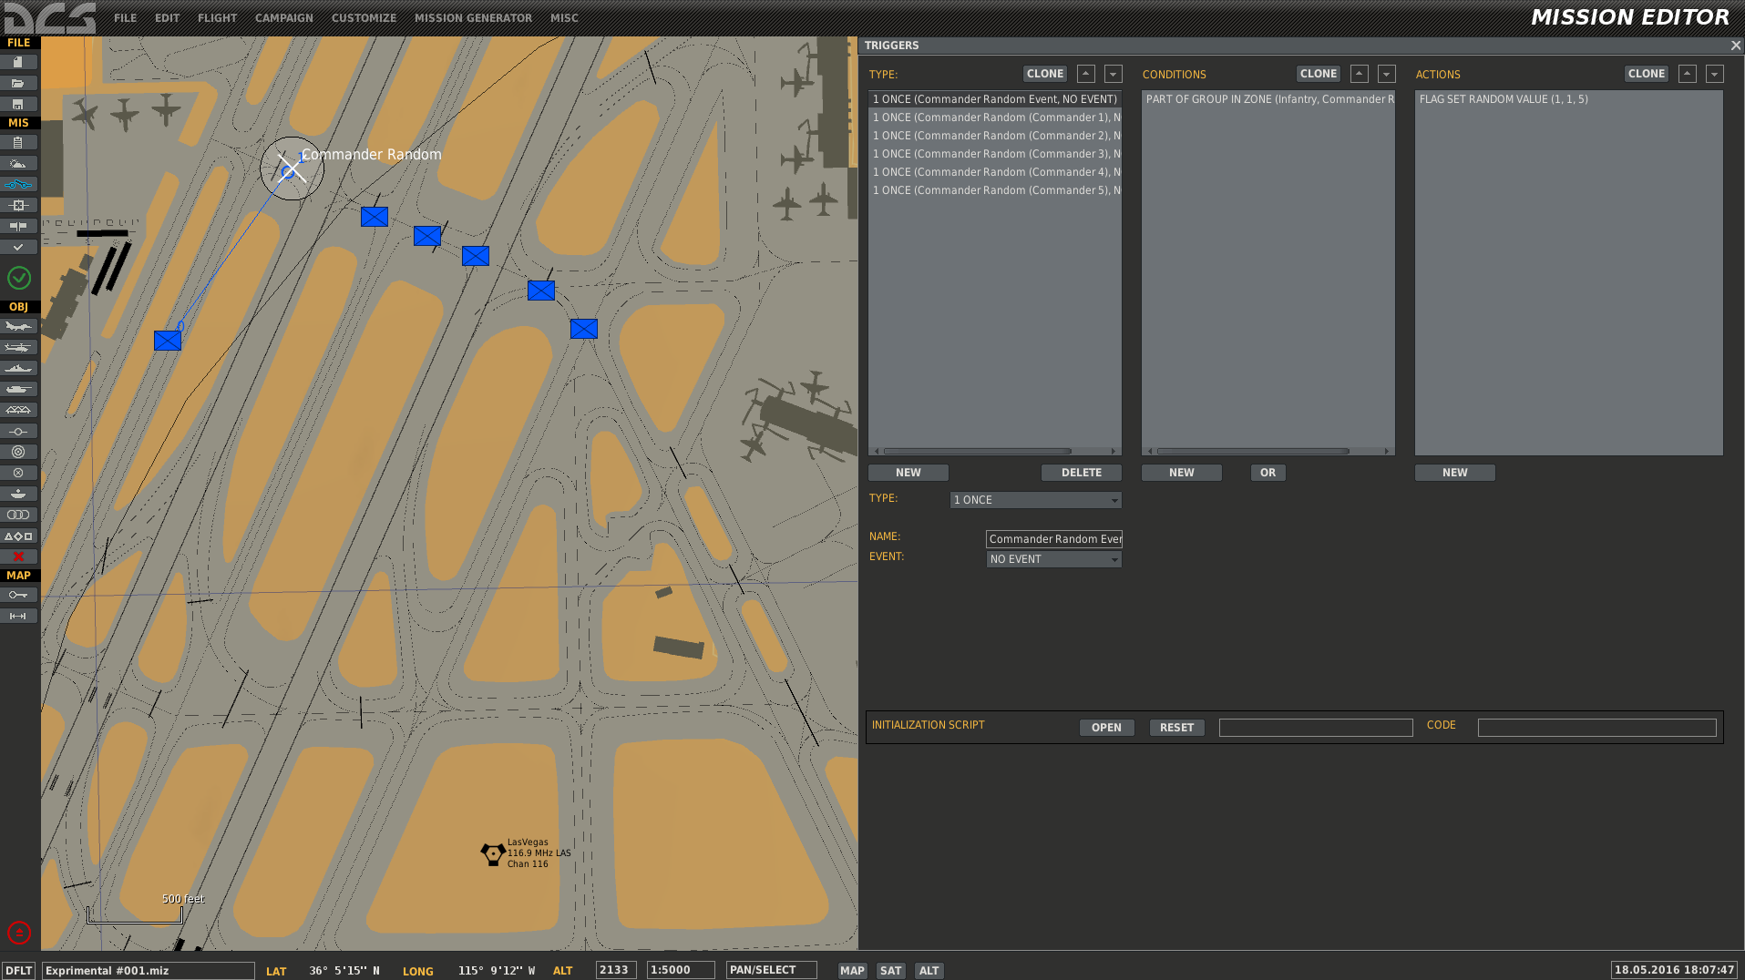Screen dimensions: 1745x980
Task: Move trigger up with TYPE arrow
Action: pyautogui.click(x=1086, y=74)
